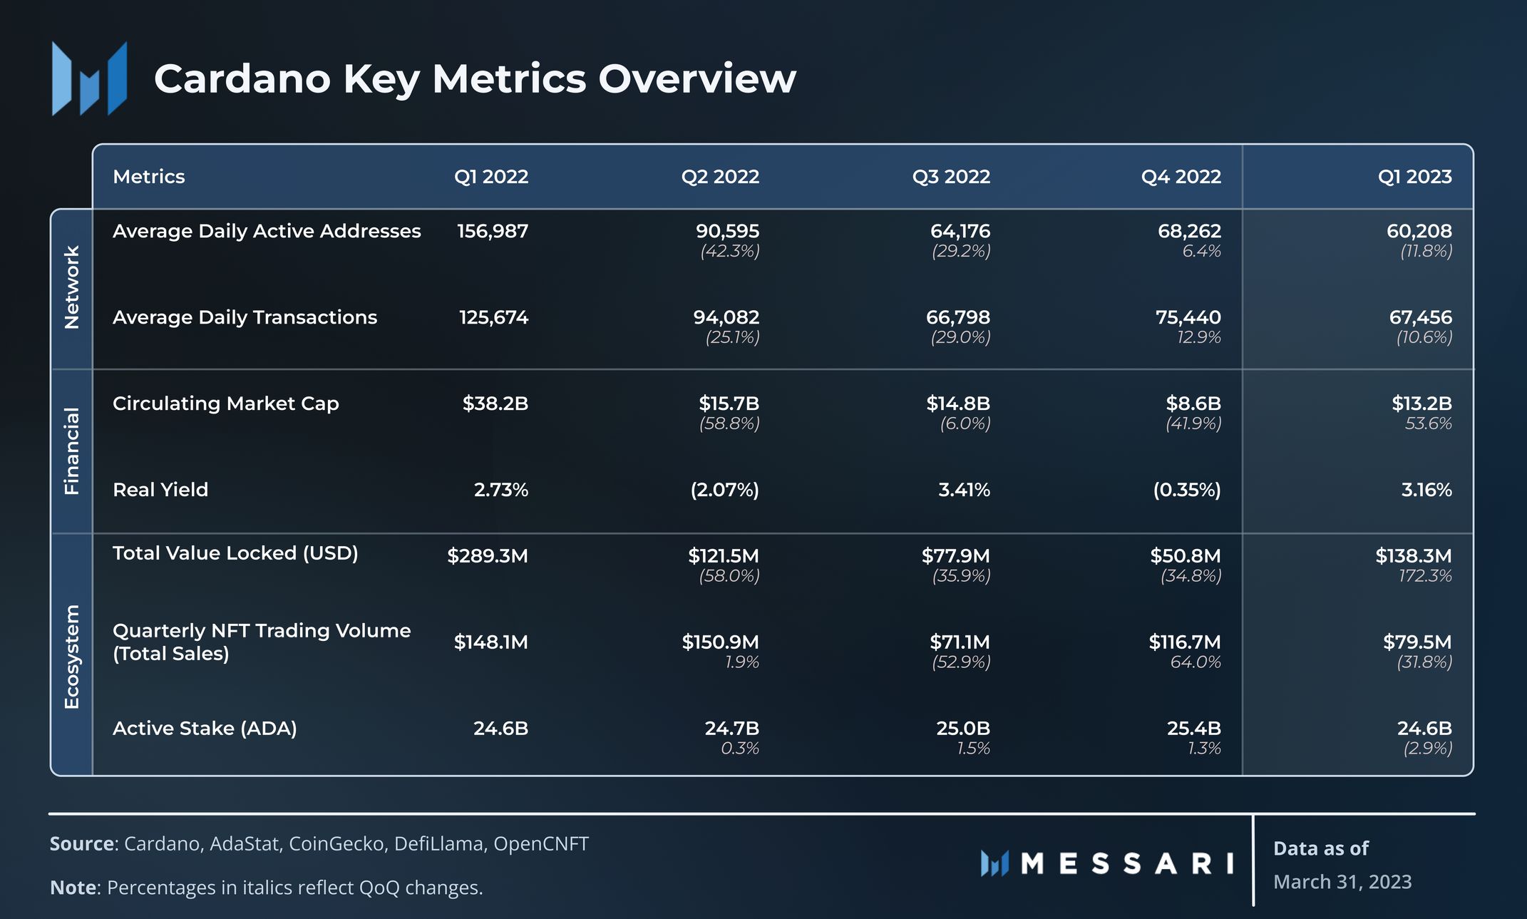Image resolution: width=1527 pixels, height=919 pixels.
Task: Select the Ecosystem section tab
Action: tap(72, 656)
